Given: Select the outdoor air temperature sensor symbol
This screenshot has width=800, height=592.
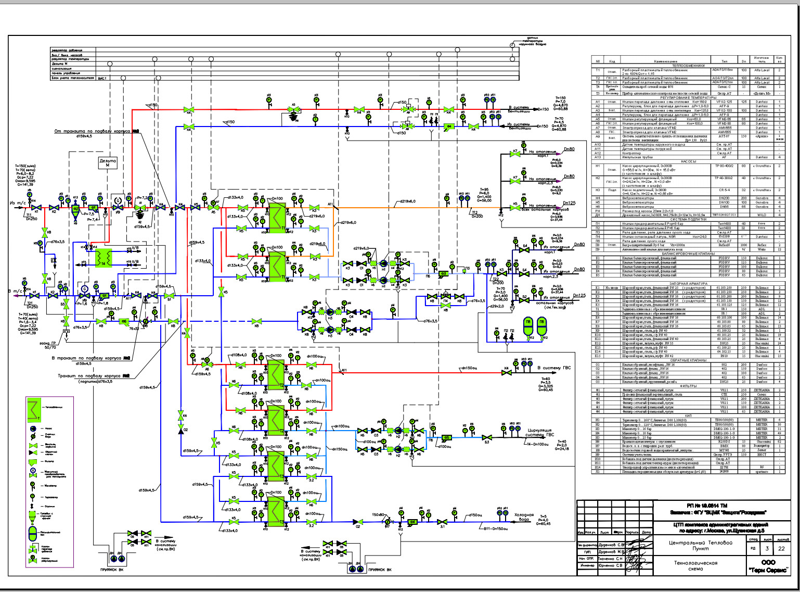Looking at the screenshot, I should pos(512,45).
